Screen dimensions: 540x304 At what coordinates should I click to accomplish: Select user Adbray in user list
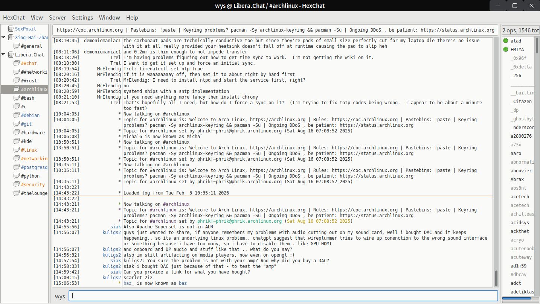tap(519, 274)
